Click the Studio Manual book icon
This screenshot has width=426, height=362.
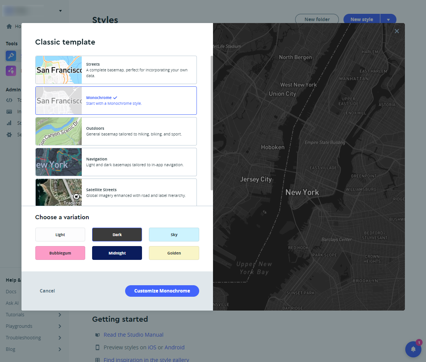(x=97, y=335)
